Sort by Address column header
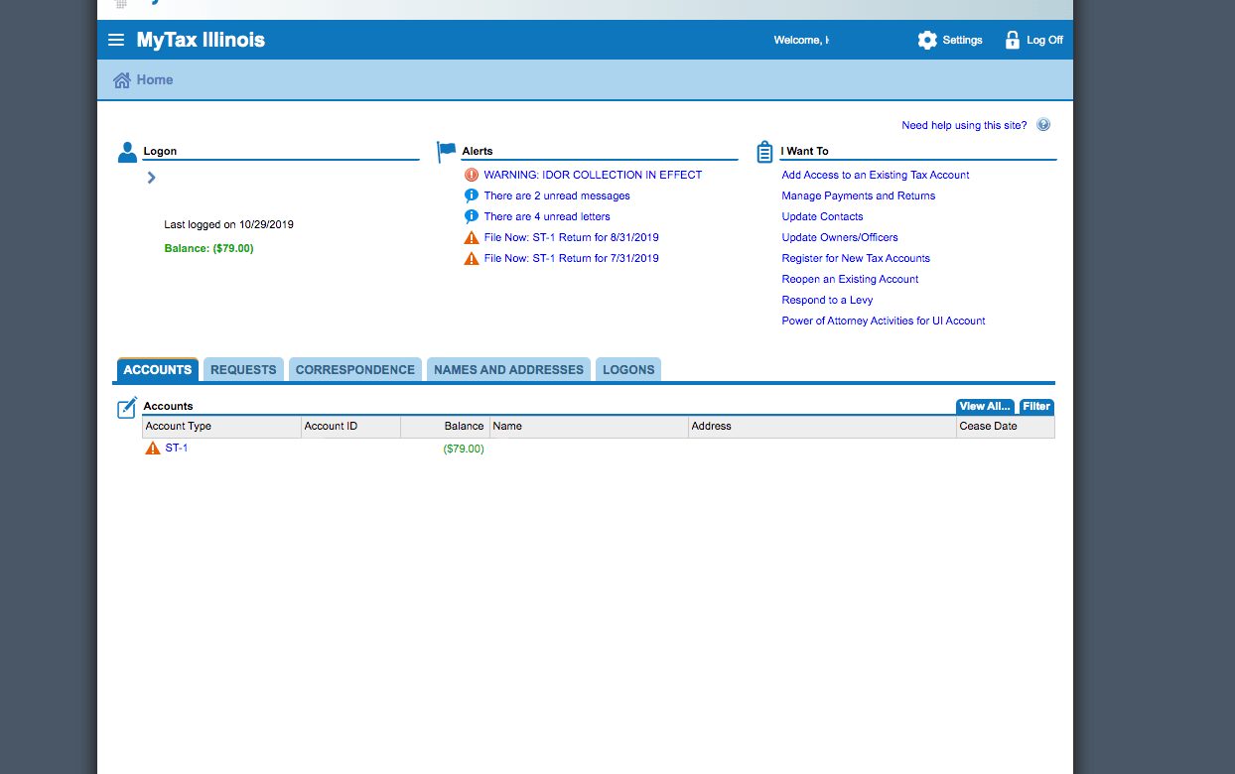This screenshot has width=1235, height=774. [x=822, y=427]
